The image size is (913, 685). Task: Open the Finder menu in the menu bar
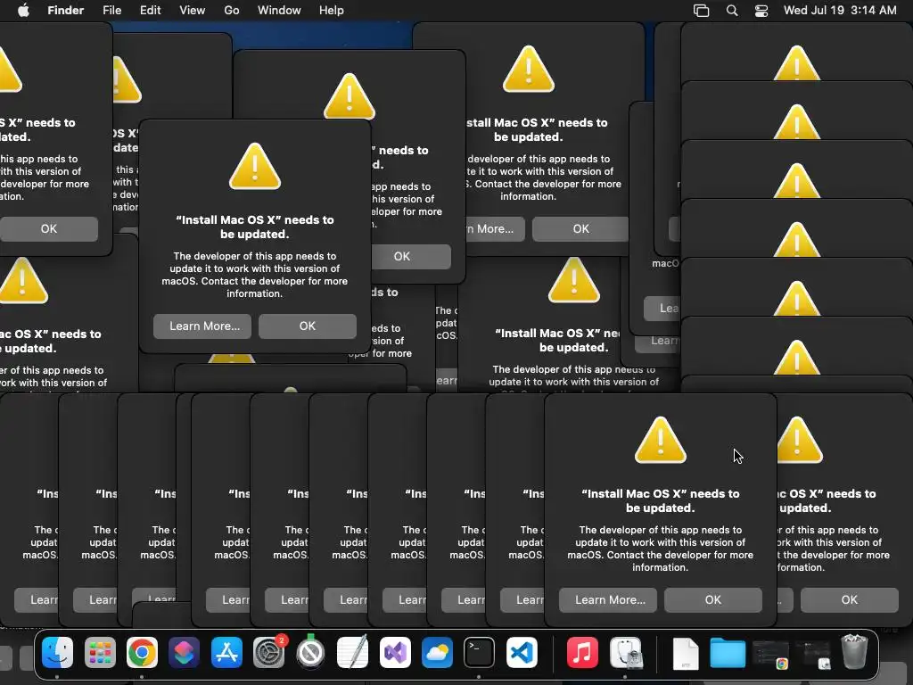(65, 11)
